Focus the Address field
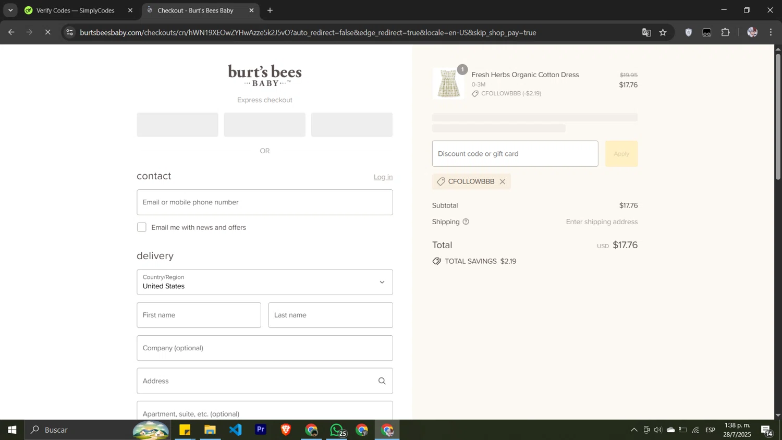 (x=265, y=381)
